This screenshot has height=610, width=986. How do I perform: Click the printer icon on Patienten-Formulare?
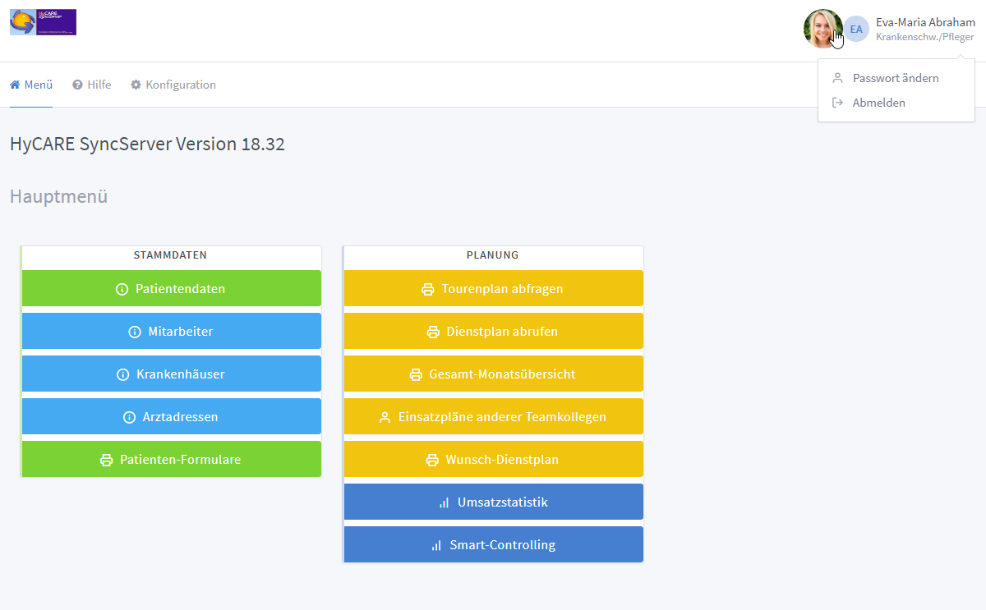106,460
